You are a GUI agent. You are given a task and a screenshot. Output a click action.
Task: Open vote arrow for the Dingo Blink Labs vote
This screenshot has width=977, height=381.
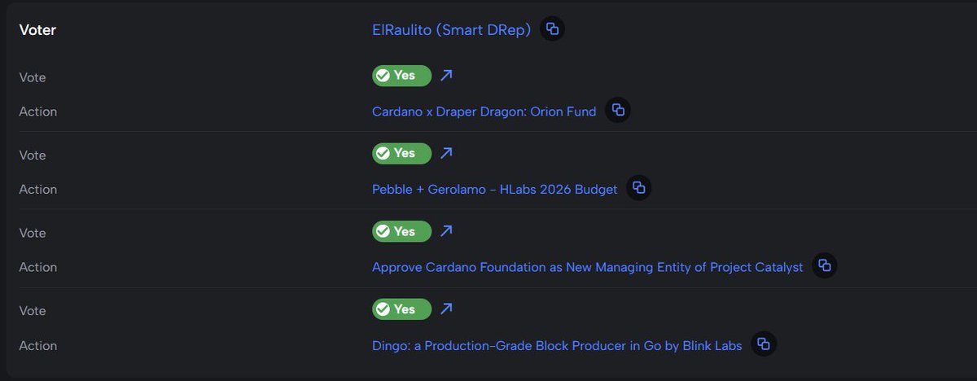(446, 309)
